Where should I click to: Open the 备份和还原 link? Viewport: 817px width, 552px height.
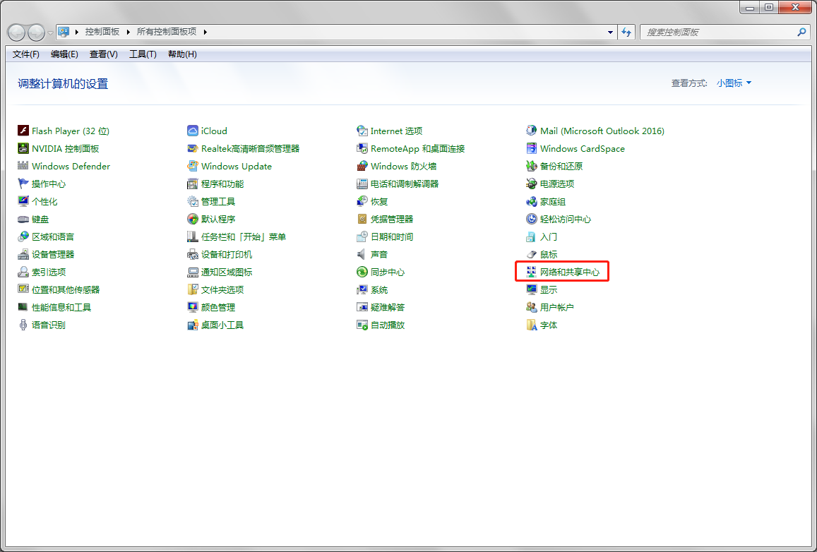click(x=561, y=166)
